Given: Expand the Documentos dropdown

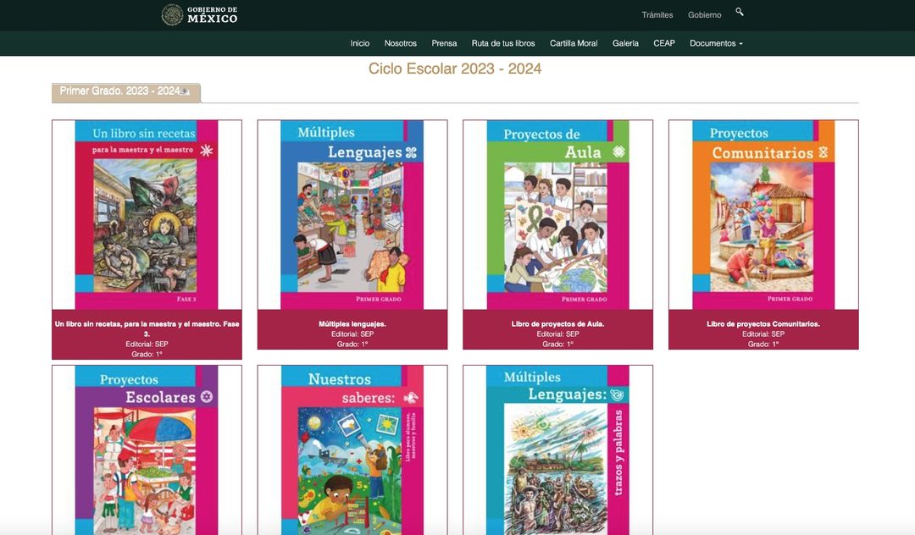Looking at the screenshot, I should click(x=716, y=43).
